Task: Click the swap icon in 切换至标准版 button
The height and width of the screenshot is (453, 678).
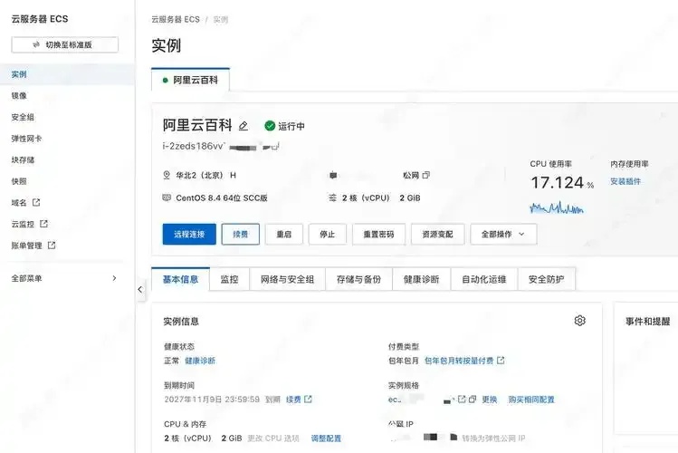Action: [36, 44]
